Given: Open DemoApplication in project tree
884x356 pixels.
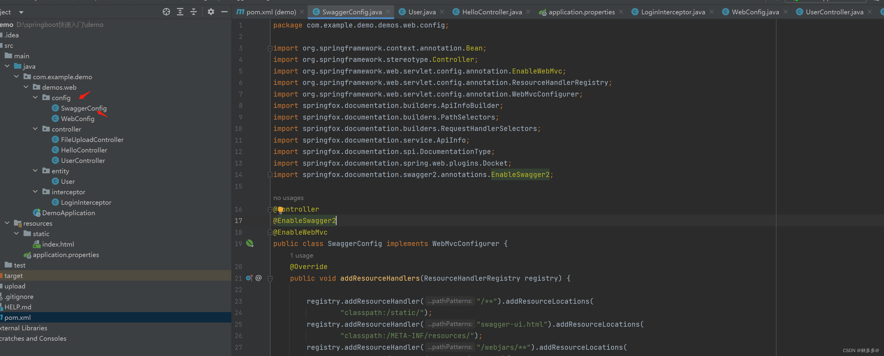Looking at the screenshot, I should pyautogui.click(x=68, y=213).
